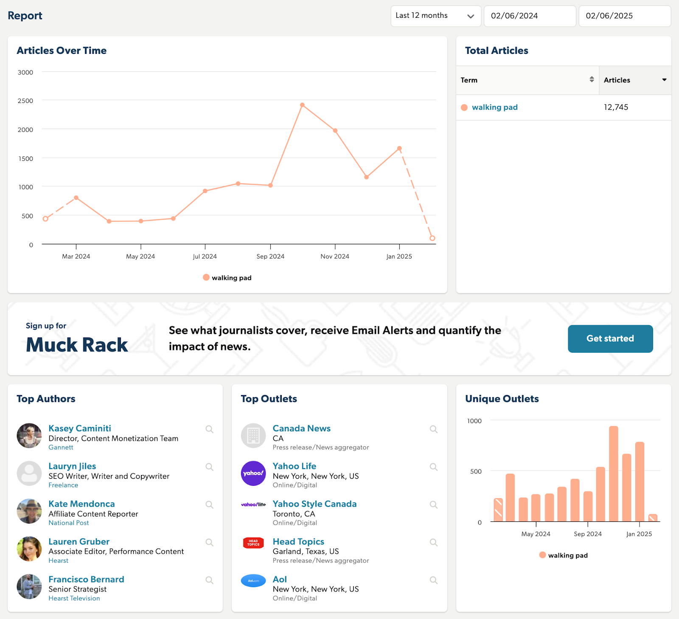Open walking pad term link in table

(494, 107)
